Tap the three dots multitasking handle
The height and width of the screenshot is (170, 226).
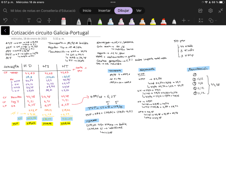point(113,2)
